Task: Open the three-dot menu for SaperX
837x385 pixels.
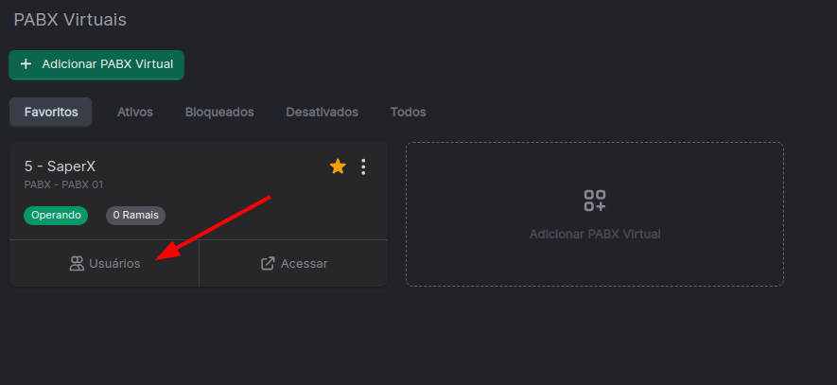Action: (x=363, y=166)
